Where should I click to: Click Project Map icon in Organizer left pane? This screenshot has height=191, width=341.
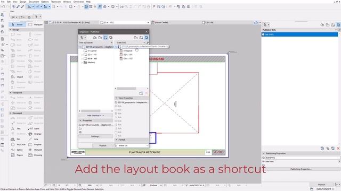click(x=95, y=38)
